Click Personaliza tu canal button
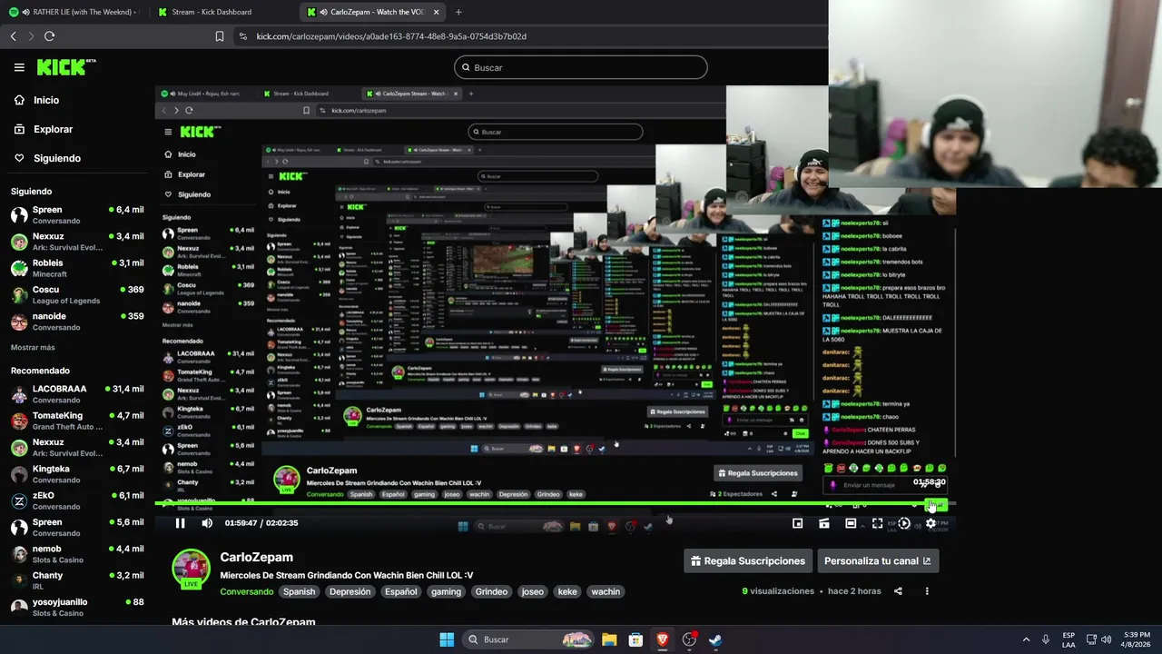 click(878, 560)
